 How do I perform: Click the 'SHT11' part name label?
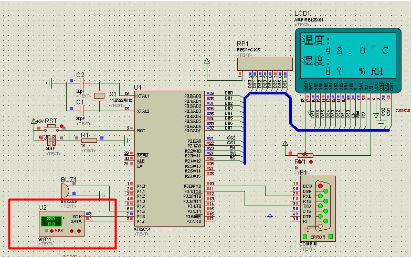45,239
